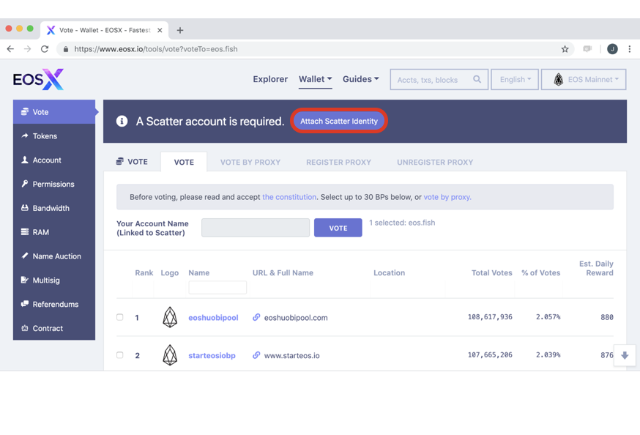The height and width of the screenshot is (435, 640).
Task: Click the URL & Full Name column header
Action: (x=283, y=272)
